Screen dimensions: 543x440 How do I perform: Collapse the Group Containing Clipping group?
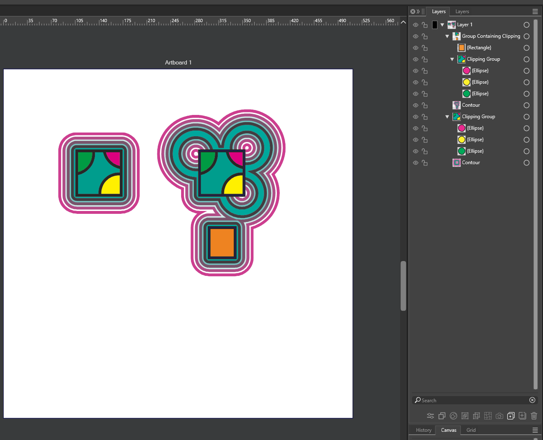447,37
